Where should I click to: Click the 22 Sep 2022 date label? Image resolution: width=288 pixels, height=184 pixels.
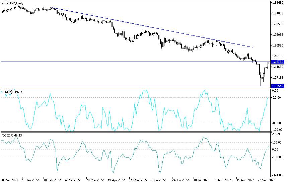point(266,180)
